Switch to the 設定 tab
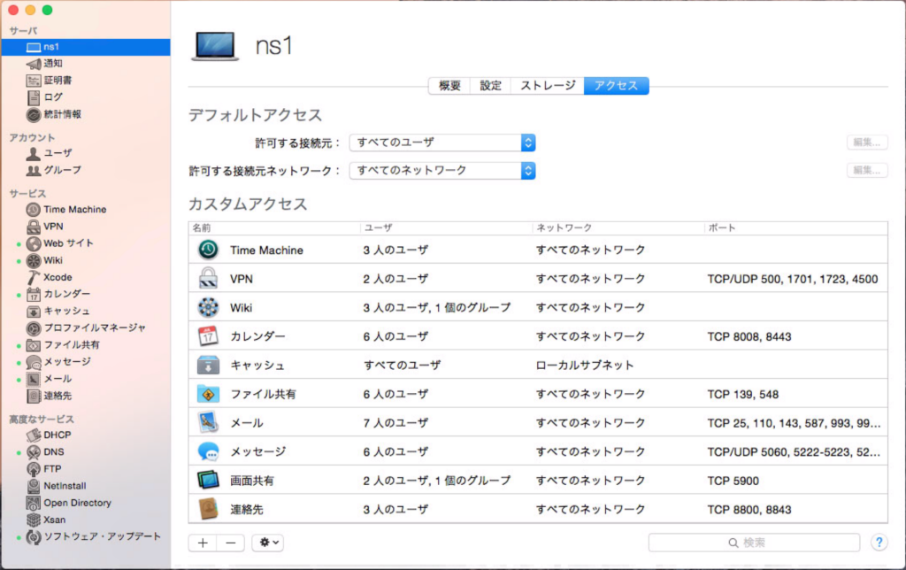This screenshot has height=570, width=906. pyautogui.click(x=490, y=86)
